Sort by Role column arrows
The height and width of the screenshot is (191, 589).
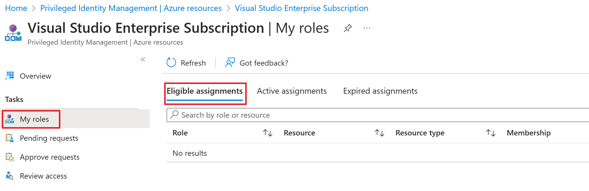[267, 133]
